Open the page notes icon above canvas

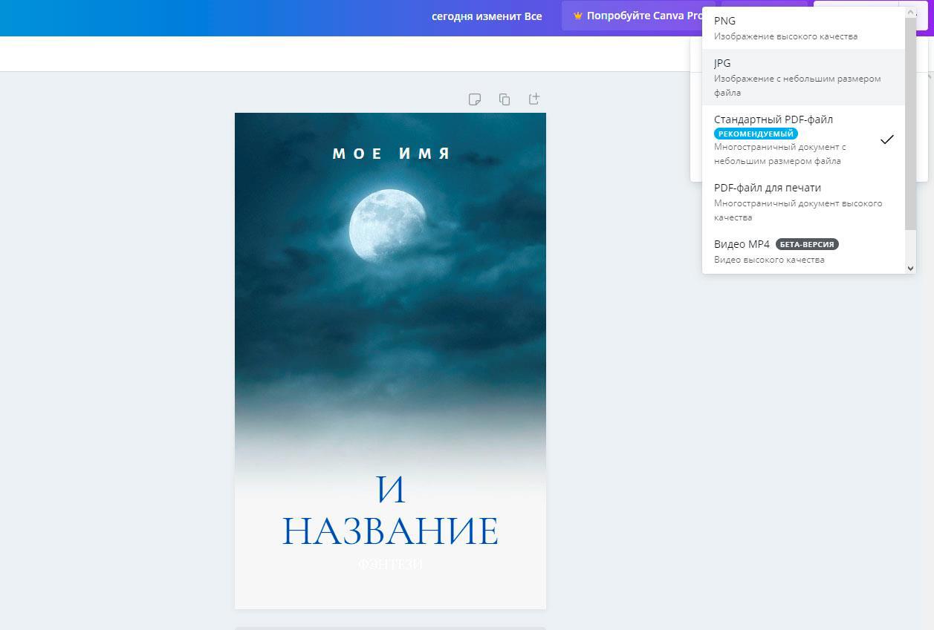coord(475,99)
